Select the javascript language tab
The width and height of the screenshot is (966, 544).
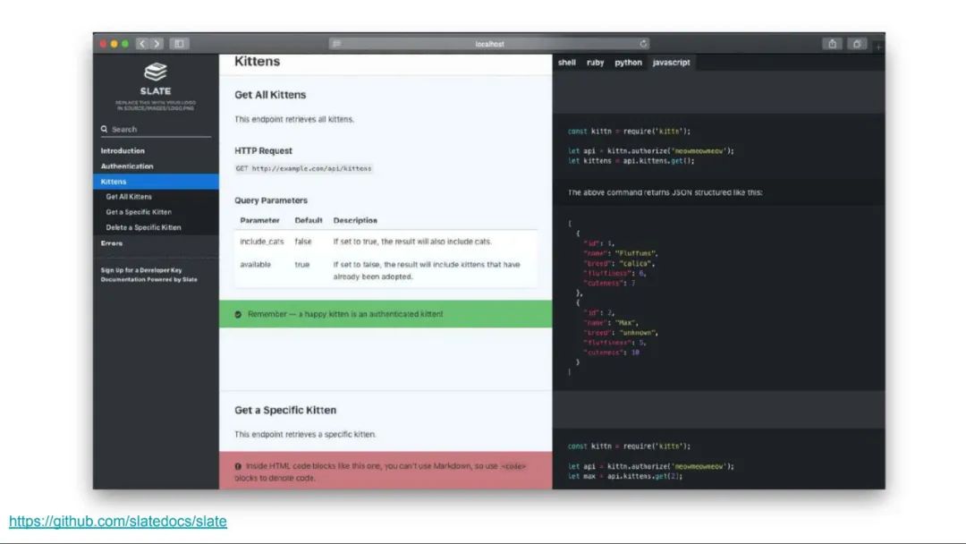[x=671, y=63]
